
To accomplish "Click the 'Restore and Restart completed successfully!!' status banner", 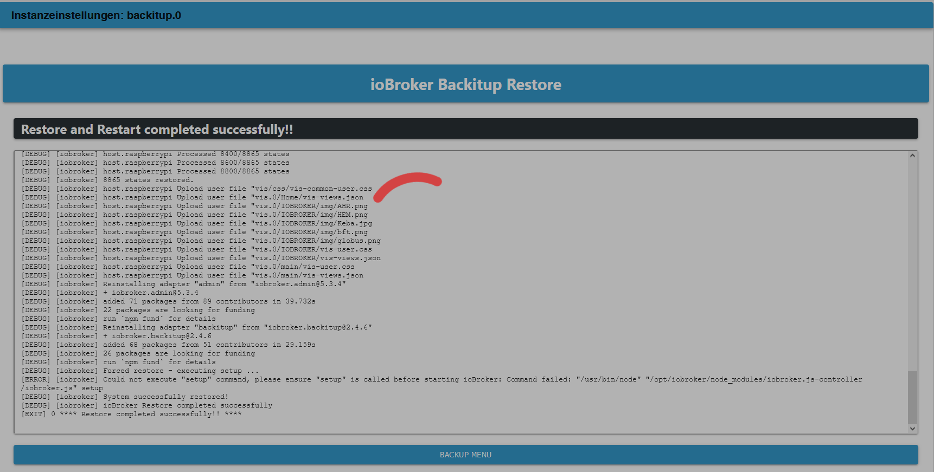I will click(x=466, y=129).
